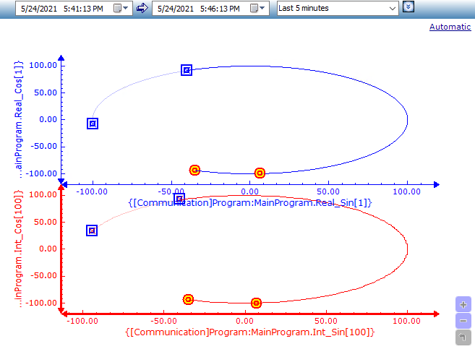This screenshot has height=349, width=475.
Task: Click the blue arrow between date fields
Action: click(x=142, y=8)
